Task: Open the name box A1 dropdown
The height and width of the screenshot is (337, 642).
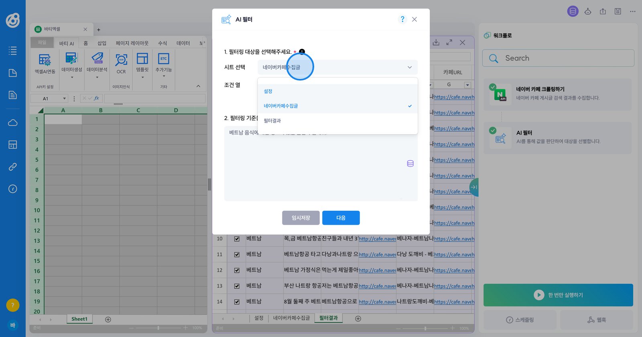Action: pos(64,99)
